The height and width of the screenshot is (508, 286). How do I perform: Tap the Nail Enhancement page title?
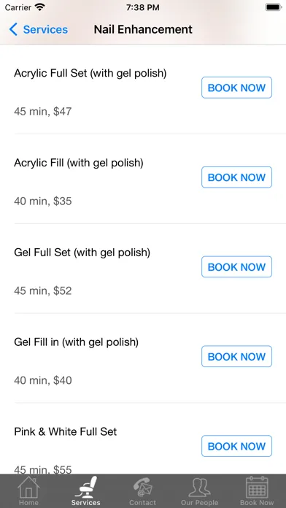(143, 29)
